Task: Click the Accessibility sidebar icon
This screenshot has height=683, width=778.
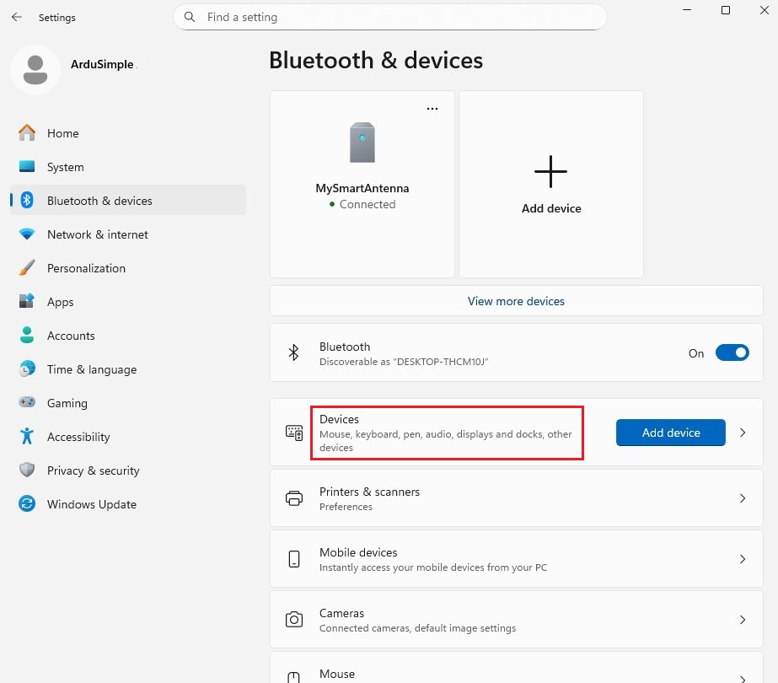Action: point(27,437)
